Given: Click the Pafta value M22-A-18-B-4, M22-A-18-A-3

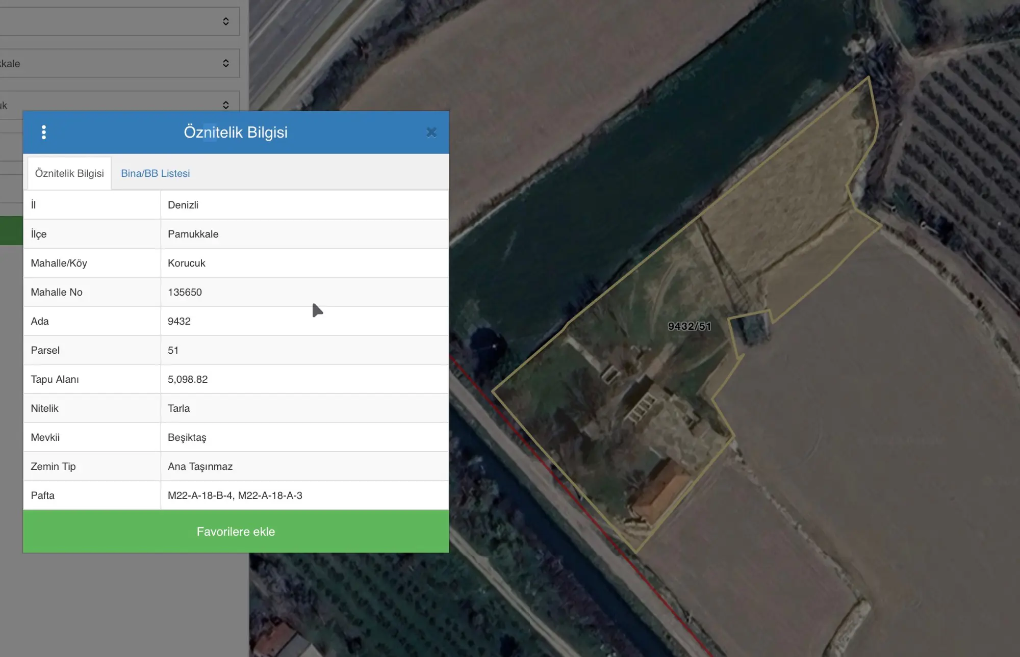Looking at the screenshot, I should tap(235, 495).
